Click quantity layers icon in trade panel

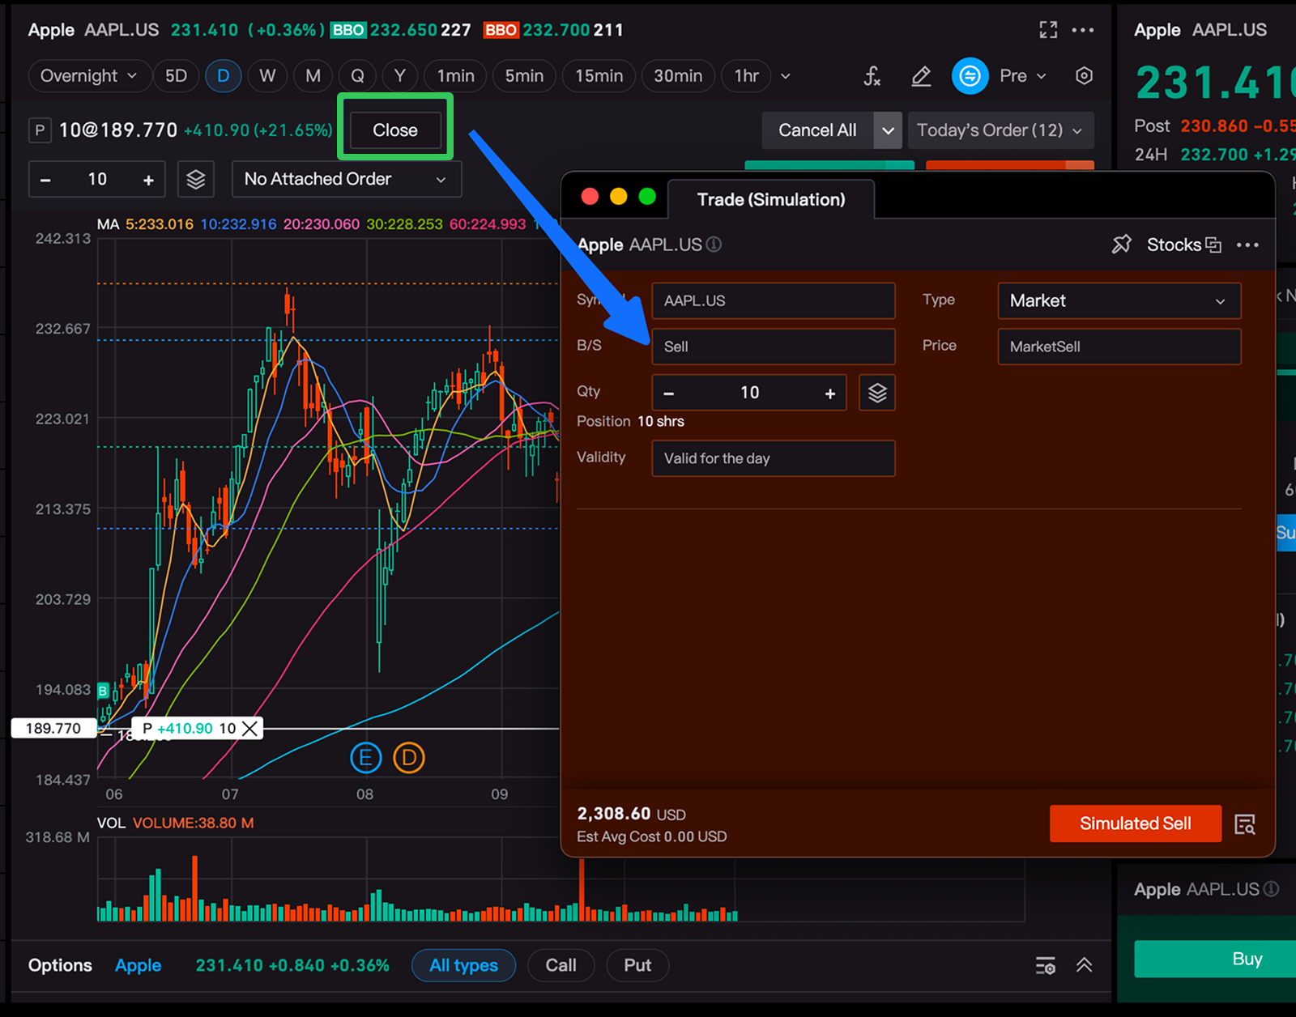coord(877,393)
